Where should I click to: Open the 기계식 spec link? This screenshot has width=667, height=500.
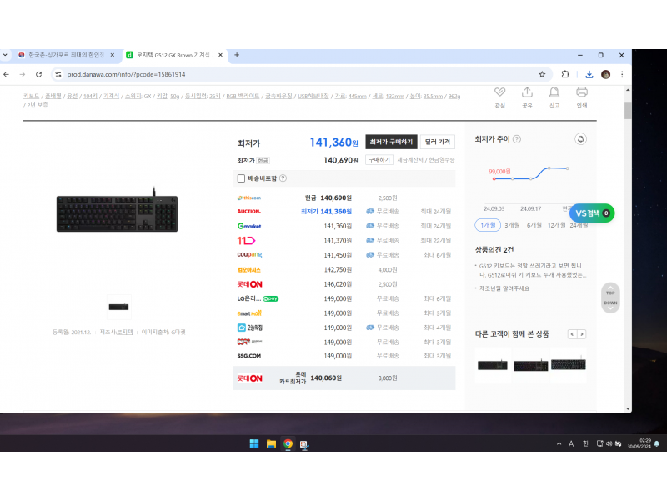111,97
